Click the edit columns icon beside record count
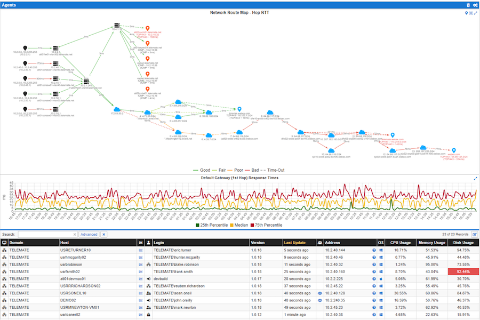This screenshot has height=320, width=480. tap(475, 235)
